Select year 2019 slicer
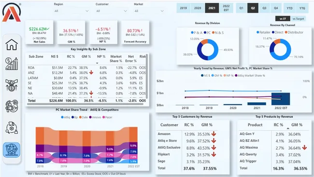Screen dimensions: 314x177 [x=183, y=8]
